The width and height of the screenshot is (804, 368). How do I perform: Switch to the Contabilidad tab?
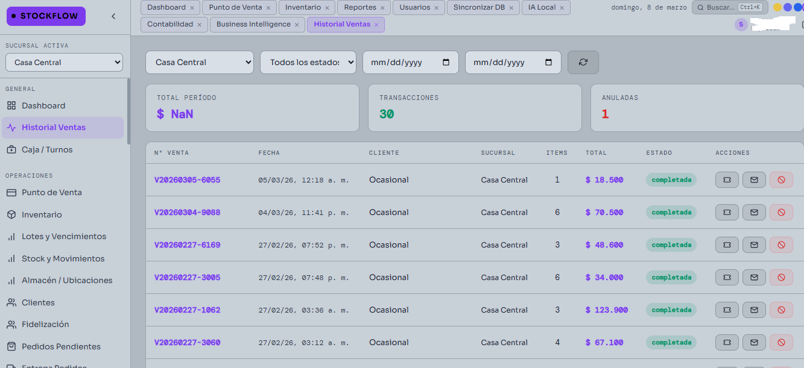pyautogui.click(x=170, y=24)
